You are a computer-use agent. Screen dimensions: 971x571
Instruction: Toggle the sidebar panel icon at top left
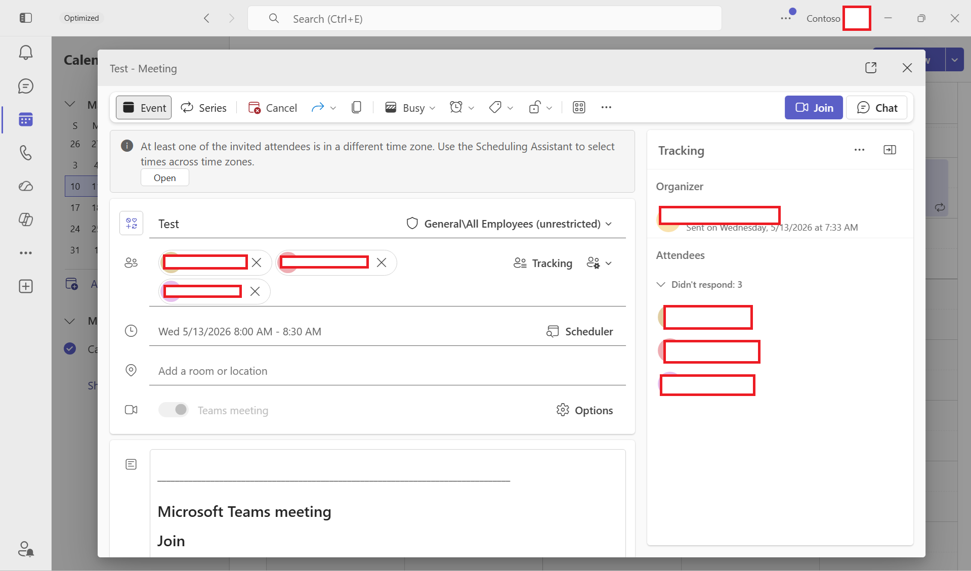[x=26, y=18]
